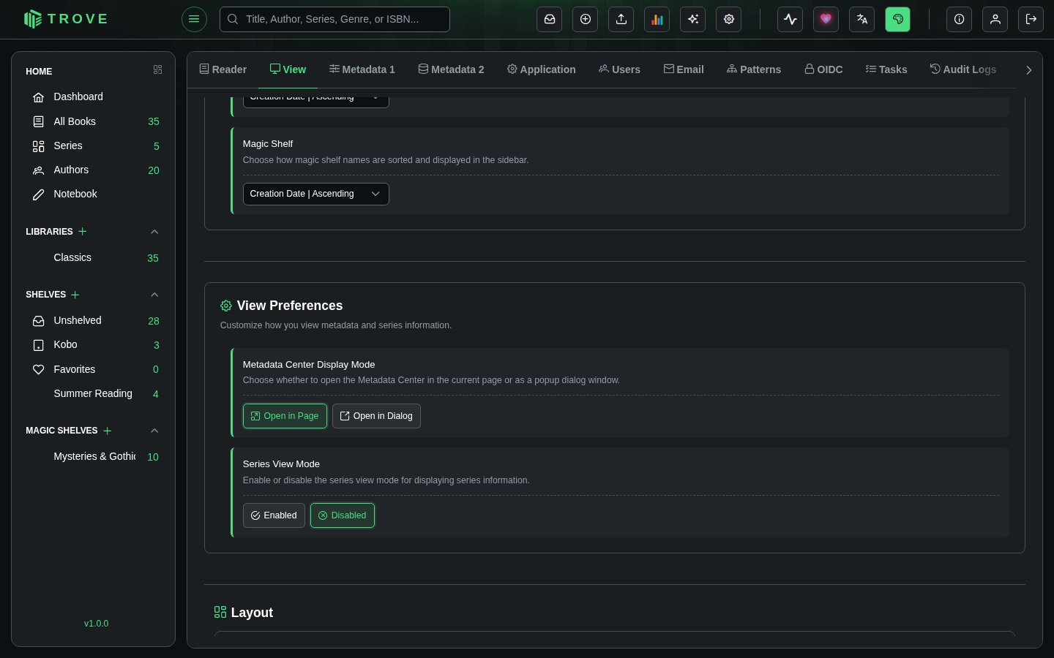1054x658 pixels.
Task: Switch to the Metadata 1 tab
Action: [362, 69]
